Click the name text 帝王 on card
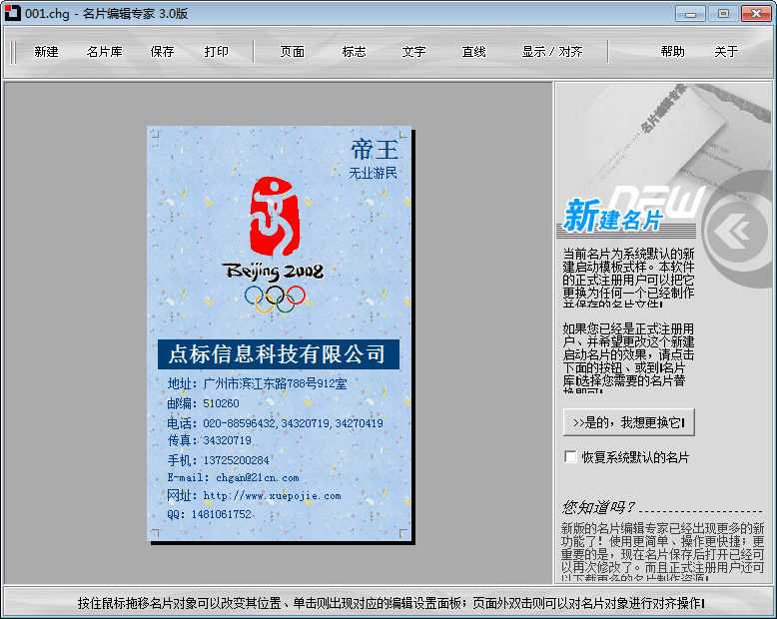The height and width of the screenshot is (619, 777). pos(375,150)
